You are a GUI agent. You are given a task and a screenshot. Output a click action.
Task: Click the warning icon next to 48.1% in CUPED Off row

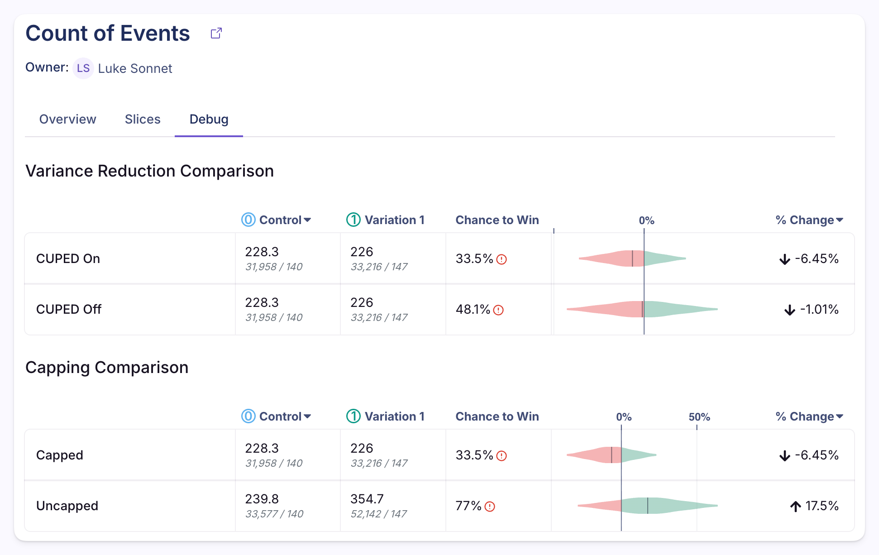[499, 310]
